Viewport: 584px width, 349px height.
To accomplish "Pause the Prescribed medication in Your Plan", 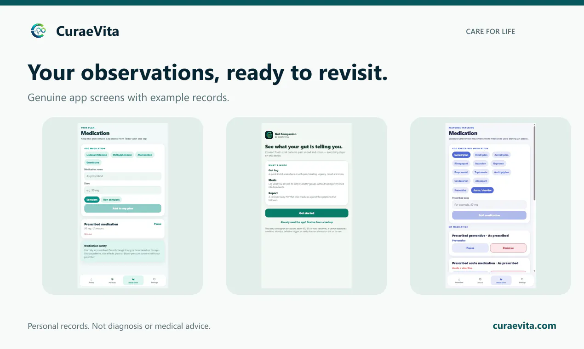I will [157, 224].
